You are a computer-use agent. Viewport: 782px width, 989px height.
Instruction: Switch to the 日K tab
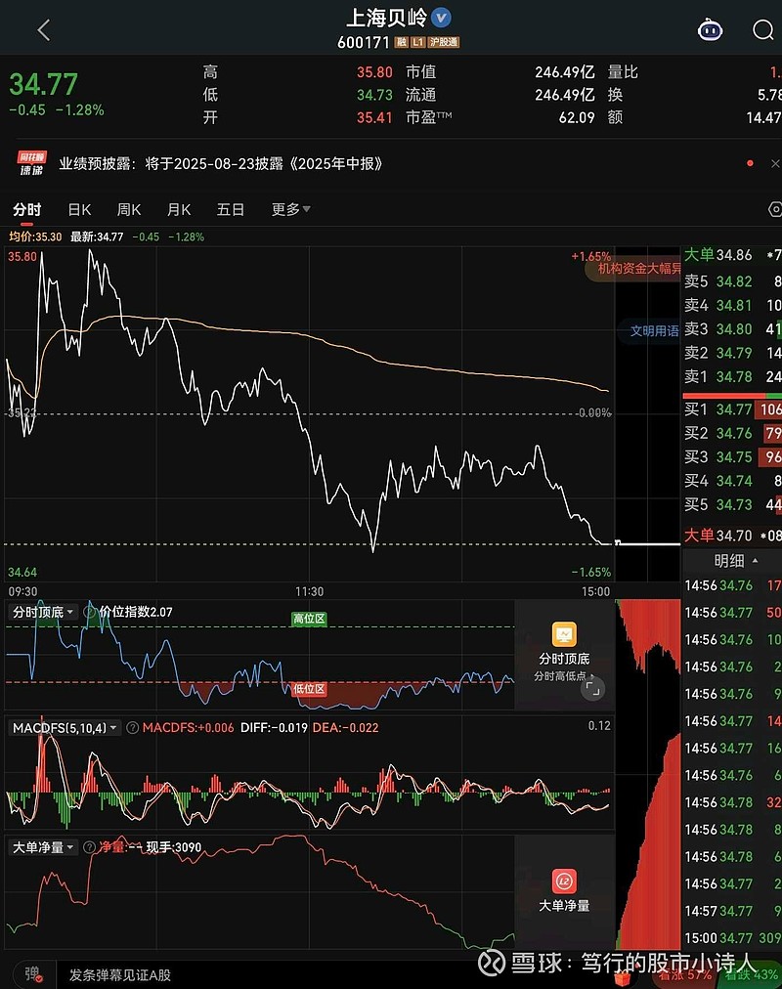(x=79, y=209)
